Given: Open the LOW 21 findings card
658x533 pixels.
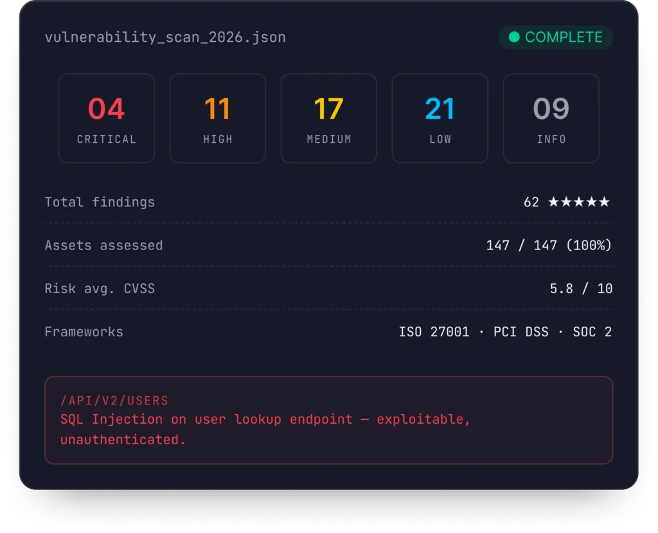Looking at the screenshot, I should [440, 118].
